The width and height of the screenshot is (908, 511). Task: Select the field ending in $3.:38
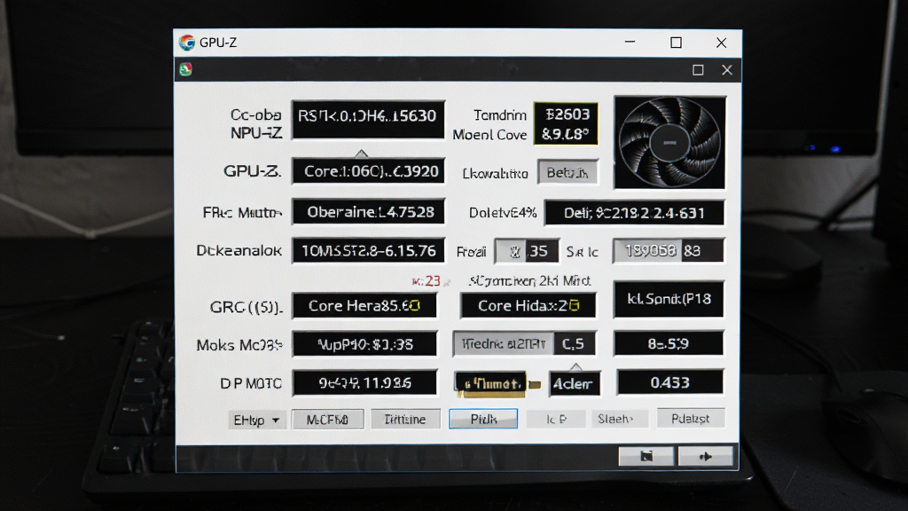(364, 344)
